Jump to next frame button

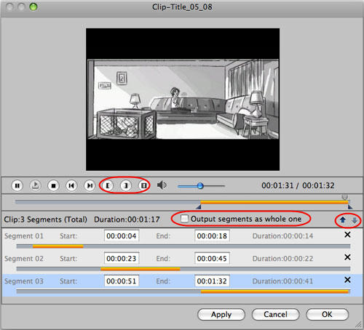90,186
